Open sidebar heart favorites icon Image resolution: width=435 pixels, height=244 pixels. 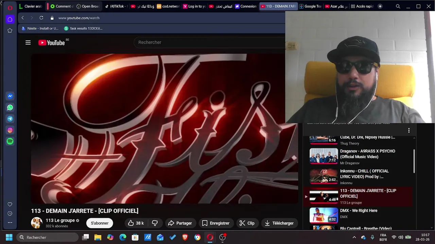click(x=10, y=204)
